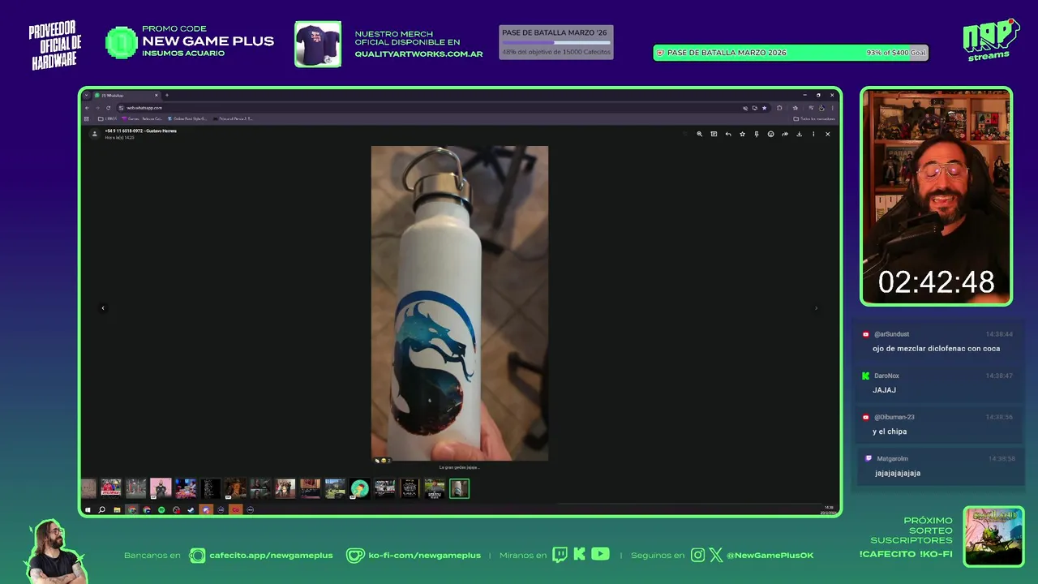Image resolution: width=1038 pixels, height=584 pixels.
Task: Click the large bottle photo
Action: coord(460,303)
